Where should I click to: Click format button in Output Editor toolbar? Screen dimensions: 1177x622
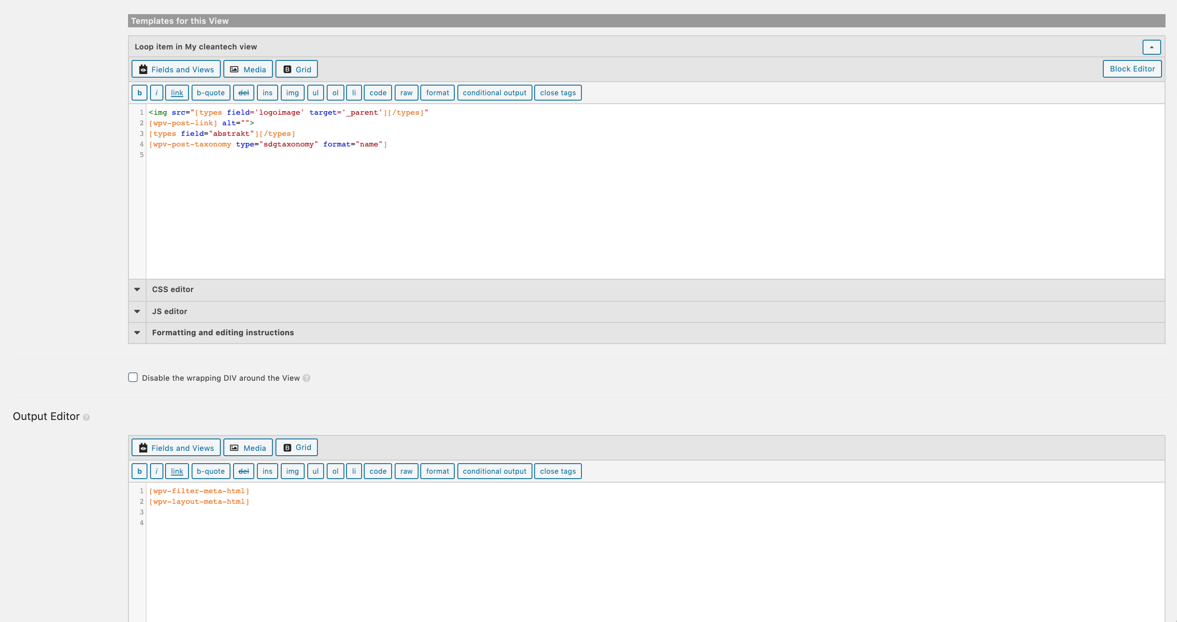click(x=437, y=471)
